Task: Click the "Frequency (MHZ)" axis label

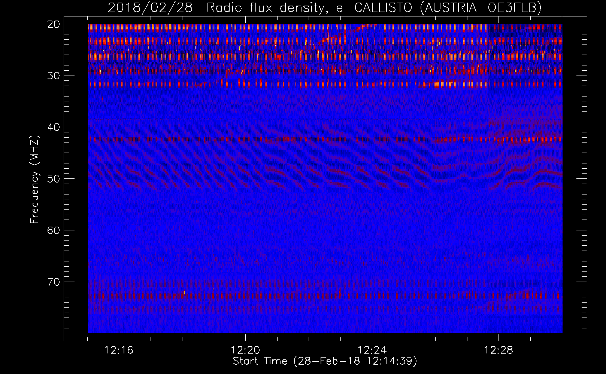Action: (x=34, y=179)
